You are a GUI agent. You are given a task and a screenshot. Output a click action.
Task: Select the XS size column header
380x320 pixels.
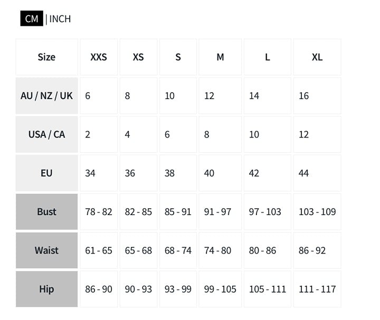[x=138, y=57]
